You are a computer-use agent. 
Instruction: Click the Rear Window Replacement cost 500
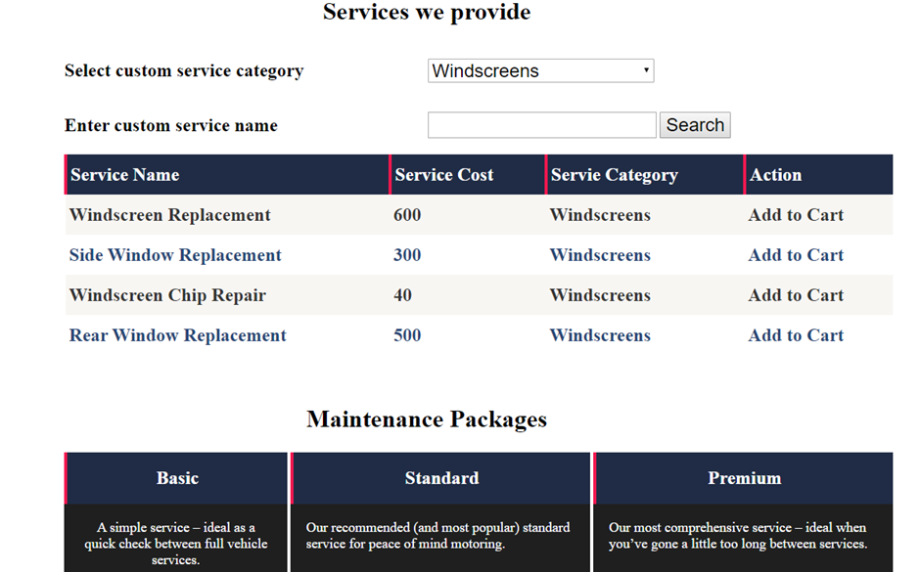(407, 335)
